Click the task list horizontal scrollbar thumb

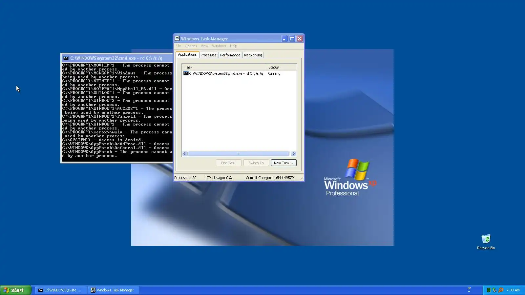point(239,154)
